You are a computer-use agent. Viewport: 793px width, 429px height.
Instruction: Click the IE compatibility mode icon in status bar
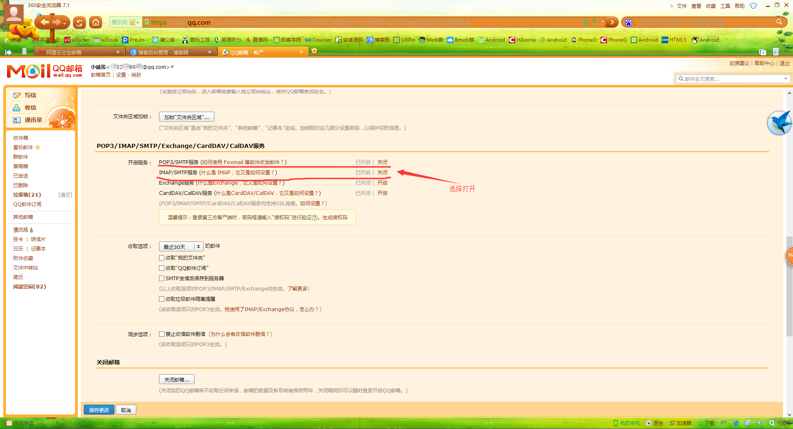[736, 423]
